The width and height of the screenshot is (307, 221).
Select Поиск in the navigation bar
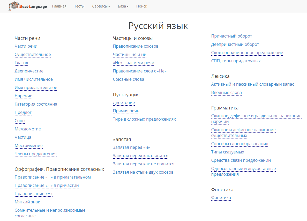click(141, 6)
